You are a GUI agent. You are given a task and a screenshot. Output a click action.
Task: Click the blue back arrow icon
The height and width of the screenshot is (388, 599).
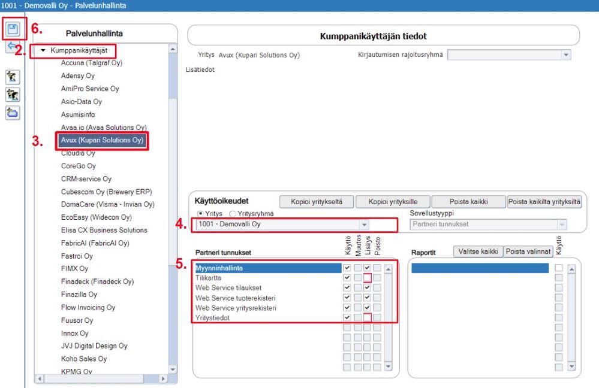[x=12, y=47]
